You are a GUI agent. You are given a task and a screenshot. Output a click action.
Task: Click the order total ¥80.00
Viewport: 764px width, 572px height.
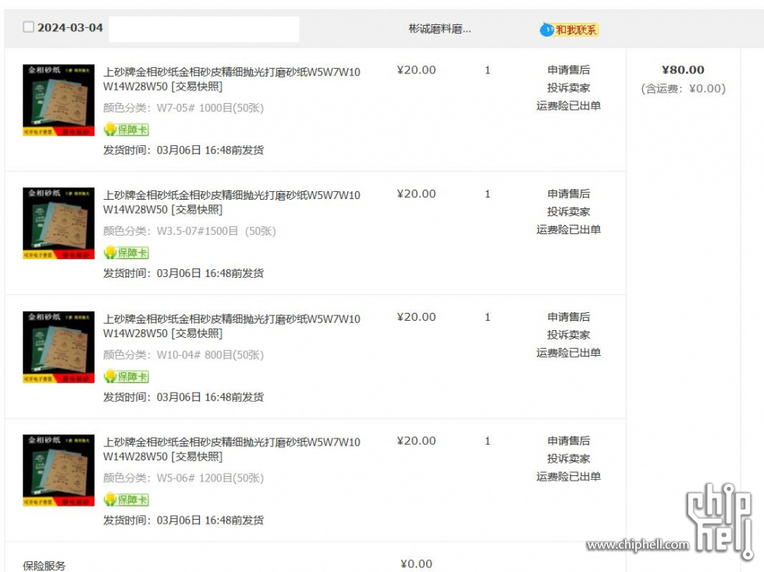point(683,70)
